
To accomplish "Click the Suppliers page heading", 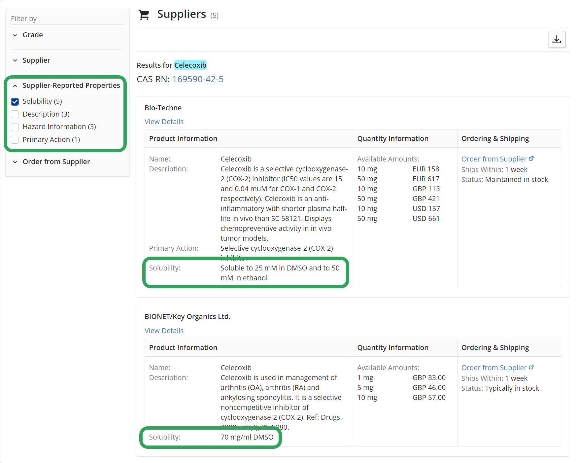I will coord(182,14).
